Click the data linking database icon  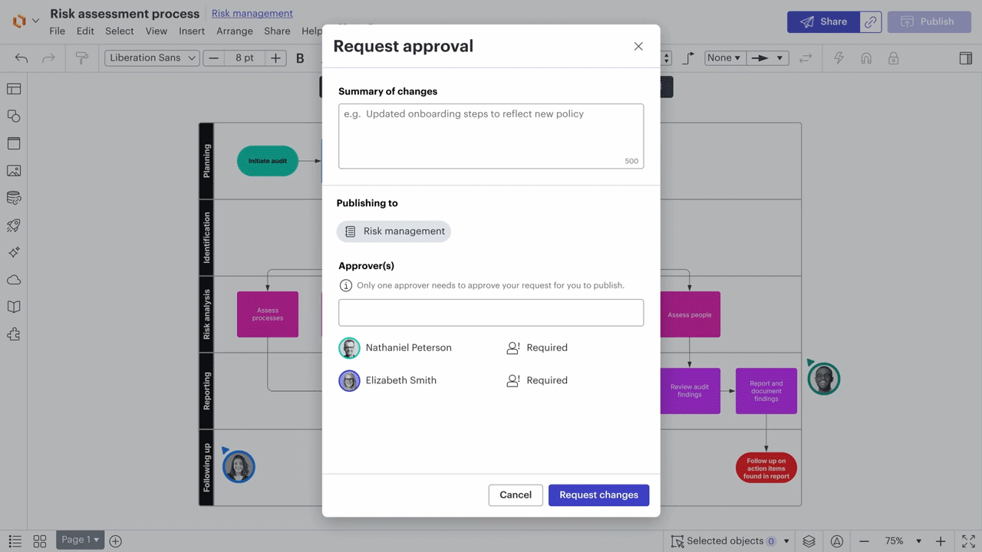coord(14,198)
